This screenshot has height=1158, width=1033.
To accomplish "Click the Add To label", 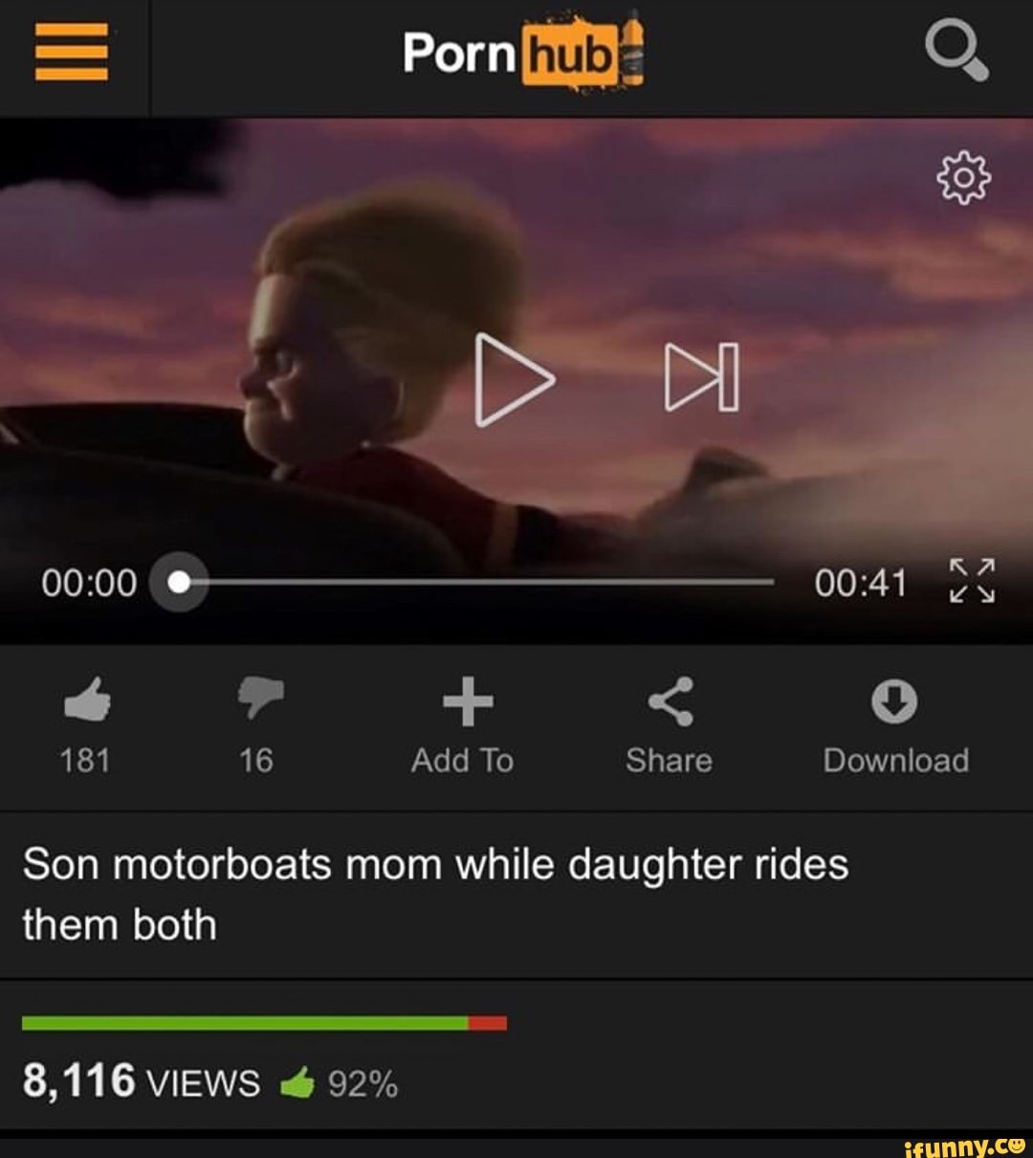I will click(x=462, y=761).
